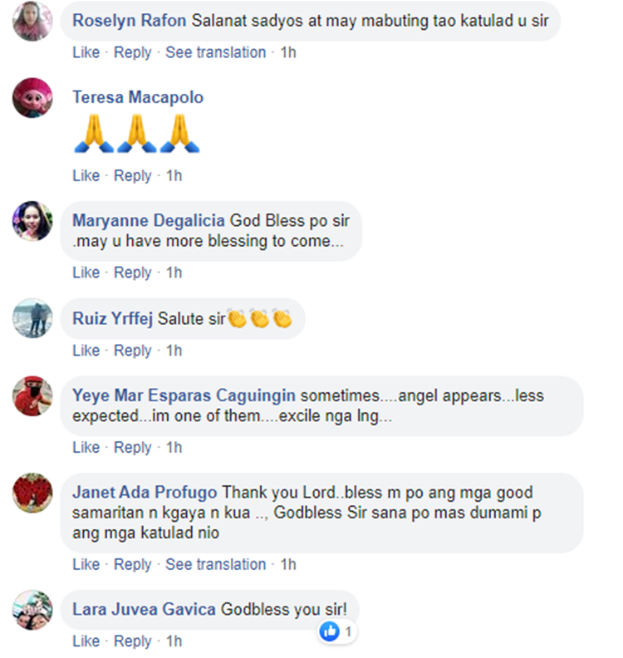Click Maryanne Degalicia's profile photo

(x=32, y=221)
